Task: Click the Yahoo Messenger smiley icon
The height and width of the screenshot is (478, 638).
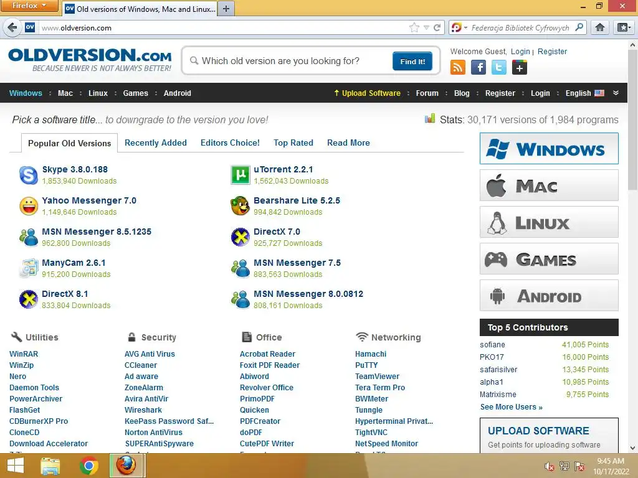Action: (x=29, y=206)
